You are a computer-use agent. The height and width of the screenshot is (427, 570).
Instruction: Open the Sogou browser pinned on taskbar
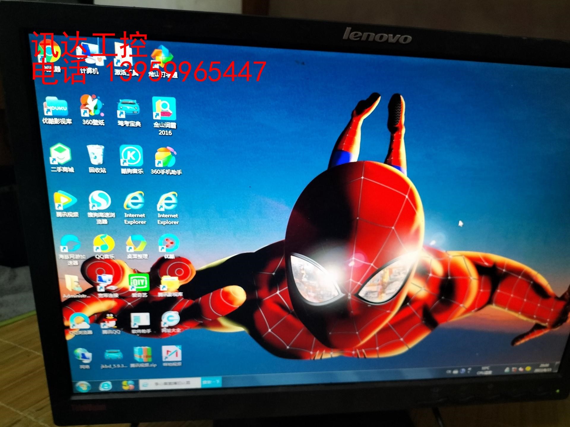(x=129, y=385)
